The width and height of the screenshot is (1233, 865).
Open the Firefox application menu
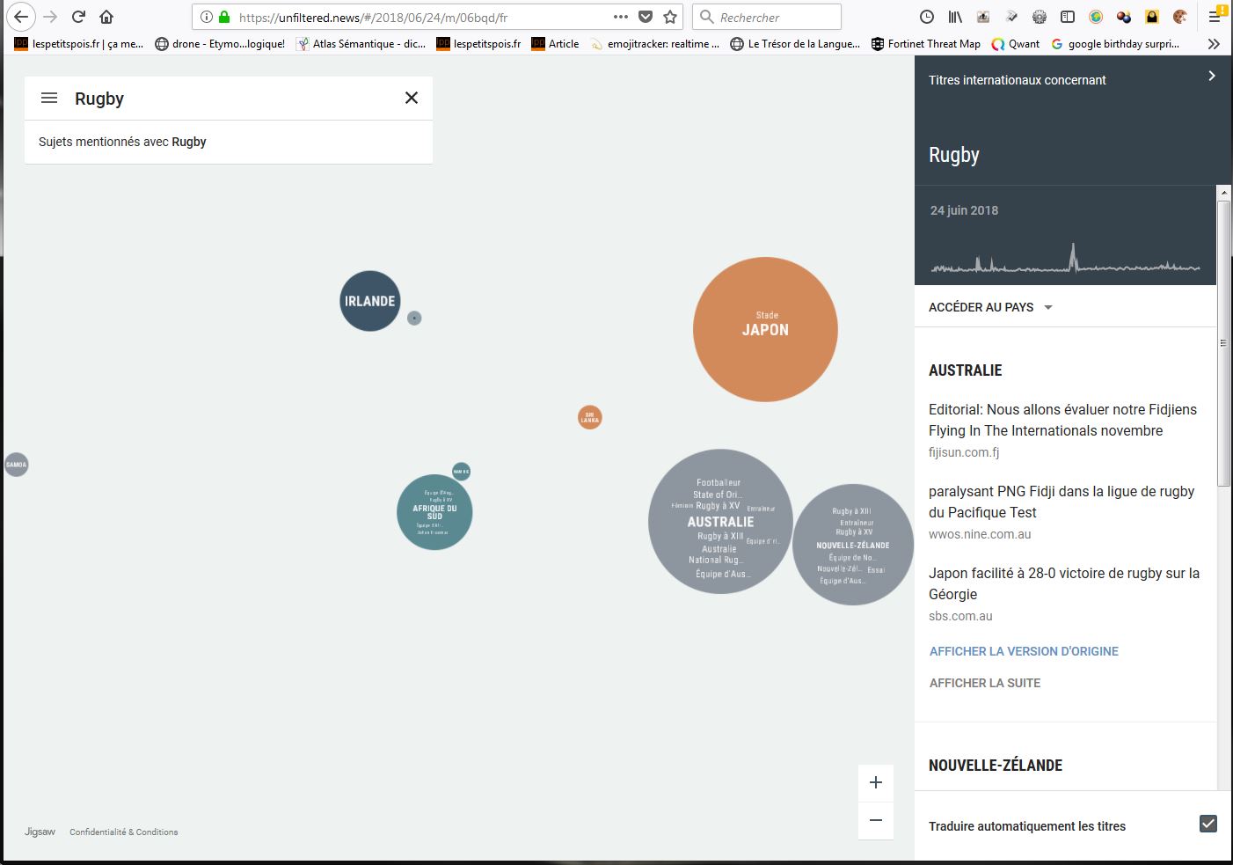tap(1215, 17)
